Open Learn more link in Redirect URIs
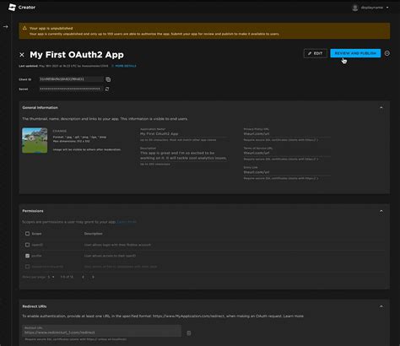The height and width of the screenshot is (346, 400). click(x=294, y=316)
